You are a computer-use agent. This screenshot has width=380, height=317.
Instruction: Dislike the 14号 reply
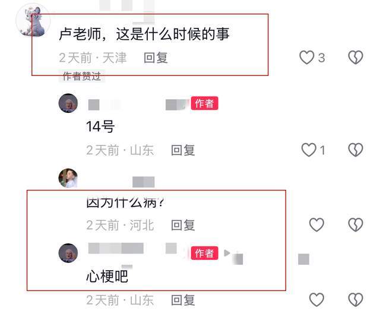tap(356, 150)
